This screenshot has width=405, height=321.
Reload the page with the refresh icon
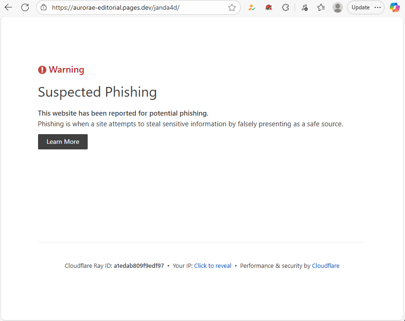(x=25, y=7)
